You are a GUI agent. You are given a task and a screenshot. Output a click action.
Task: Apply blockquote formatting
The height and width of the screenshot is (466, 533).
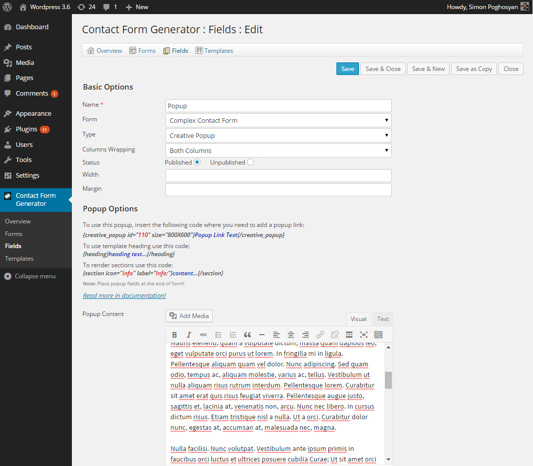coord(247,335)
